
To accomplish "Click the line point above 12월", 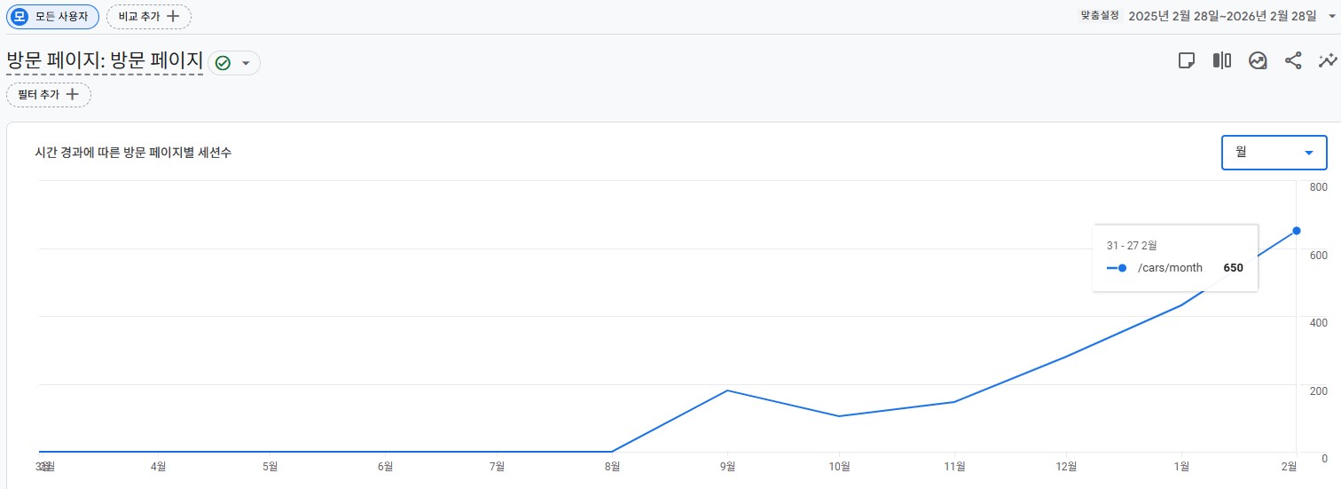I will point(1067,356).
